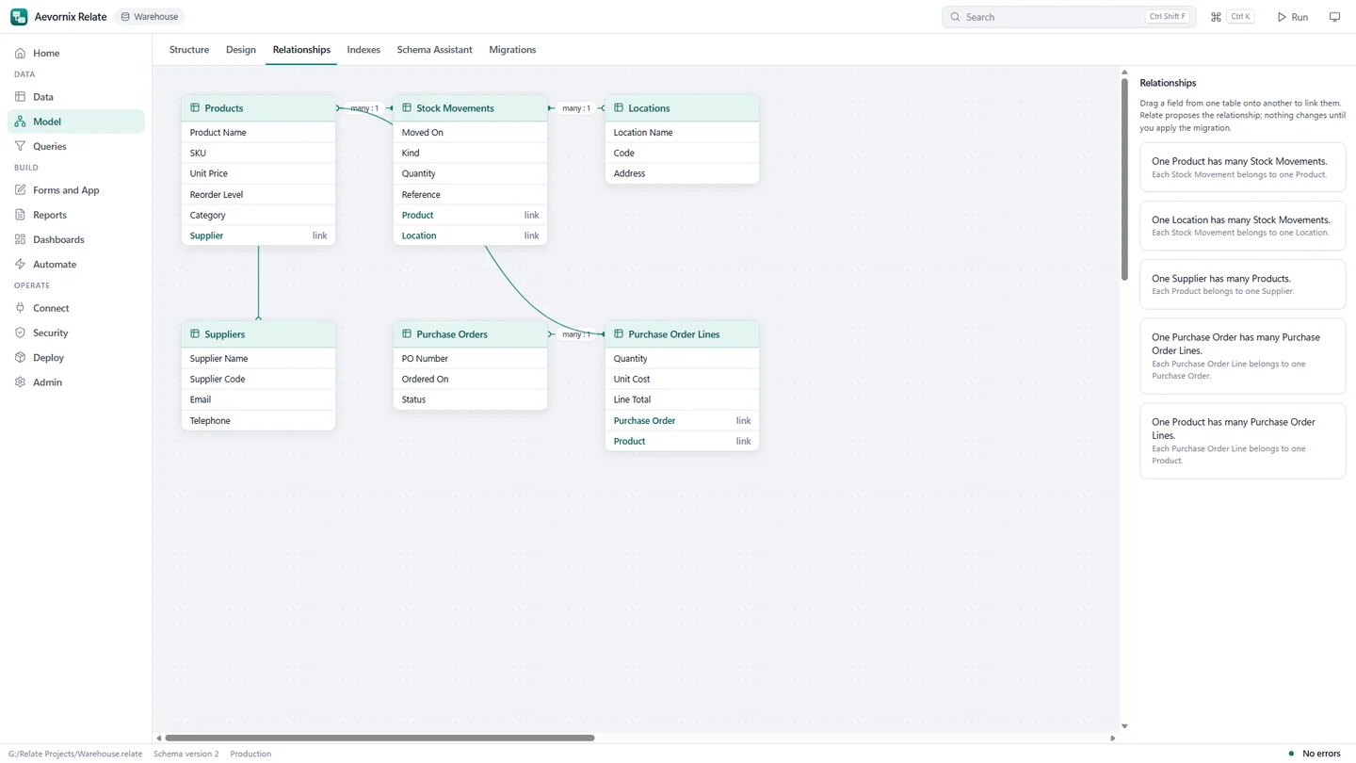Select the Model sidebar item
This screenshot has width=1356, height=763.
(x=76, y=122)
